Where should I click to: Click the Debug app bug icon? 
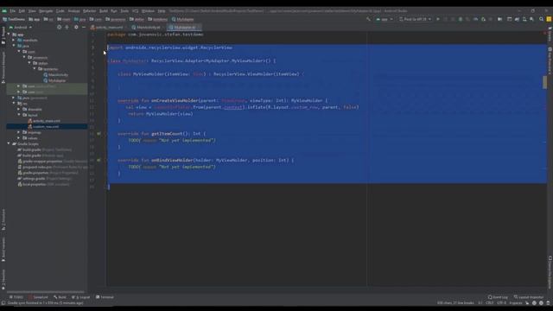461,19
